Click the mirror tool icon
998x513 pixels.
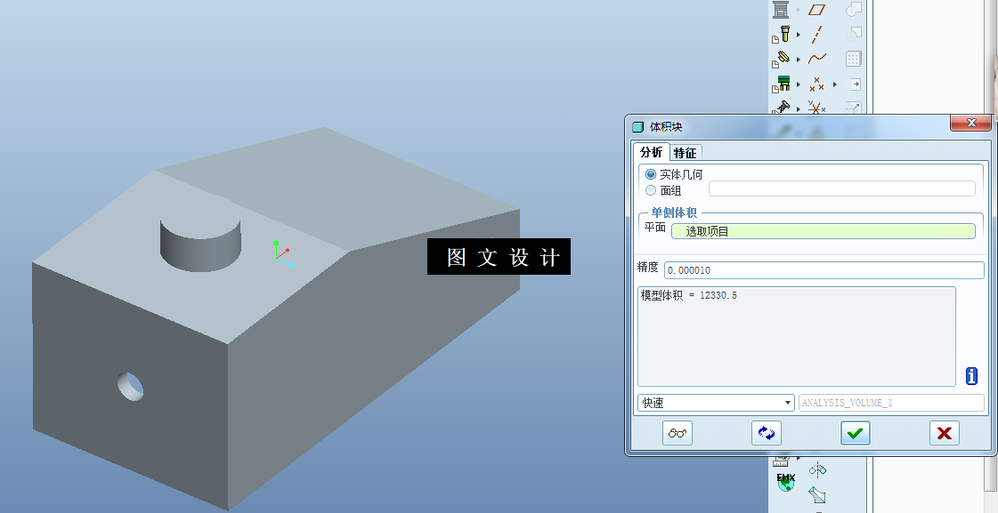[x=817, y=470]
